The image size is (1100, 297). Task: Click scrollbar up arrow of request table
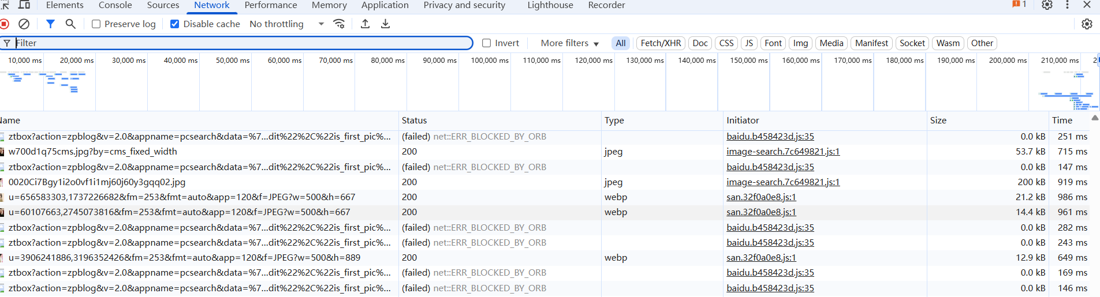(x=1095, y=118)
